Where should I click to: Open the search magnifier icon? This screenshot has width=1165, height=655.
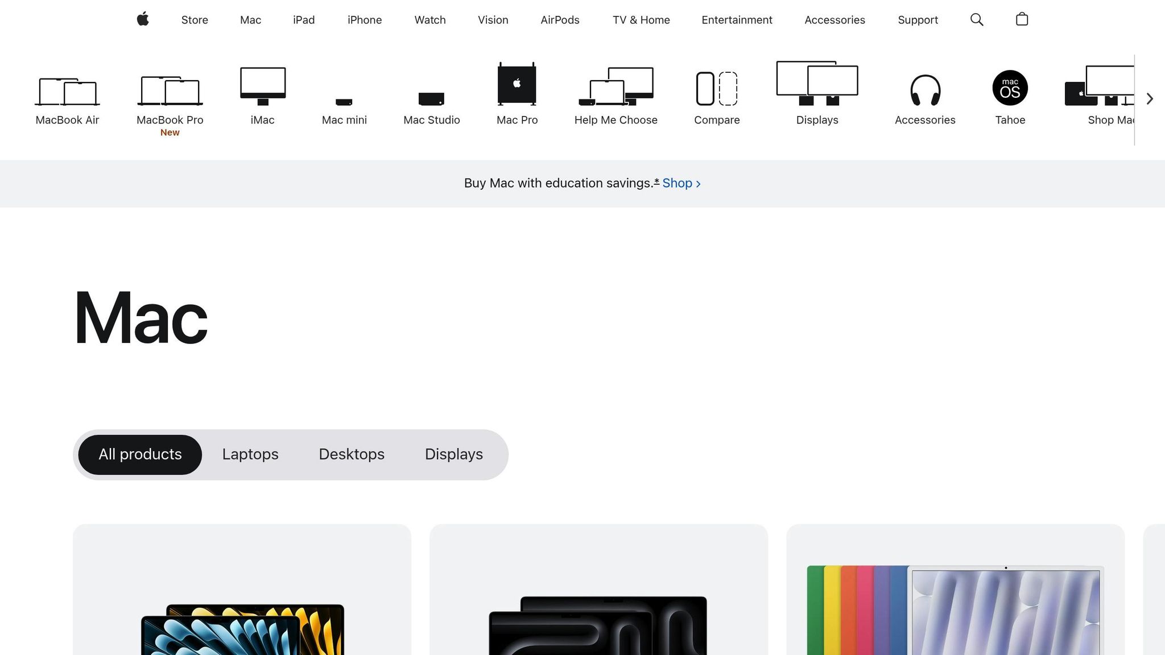coord(977,20)
